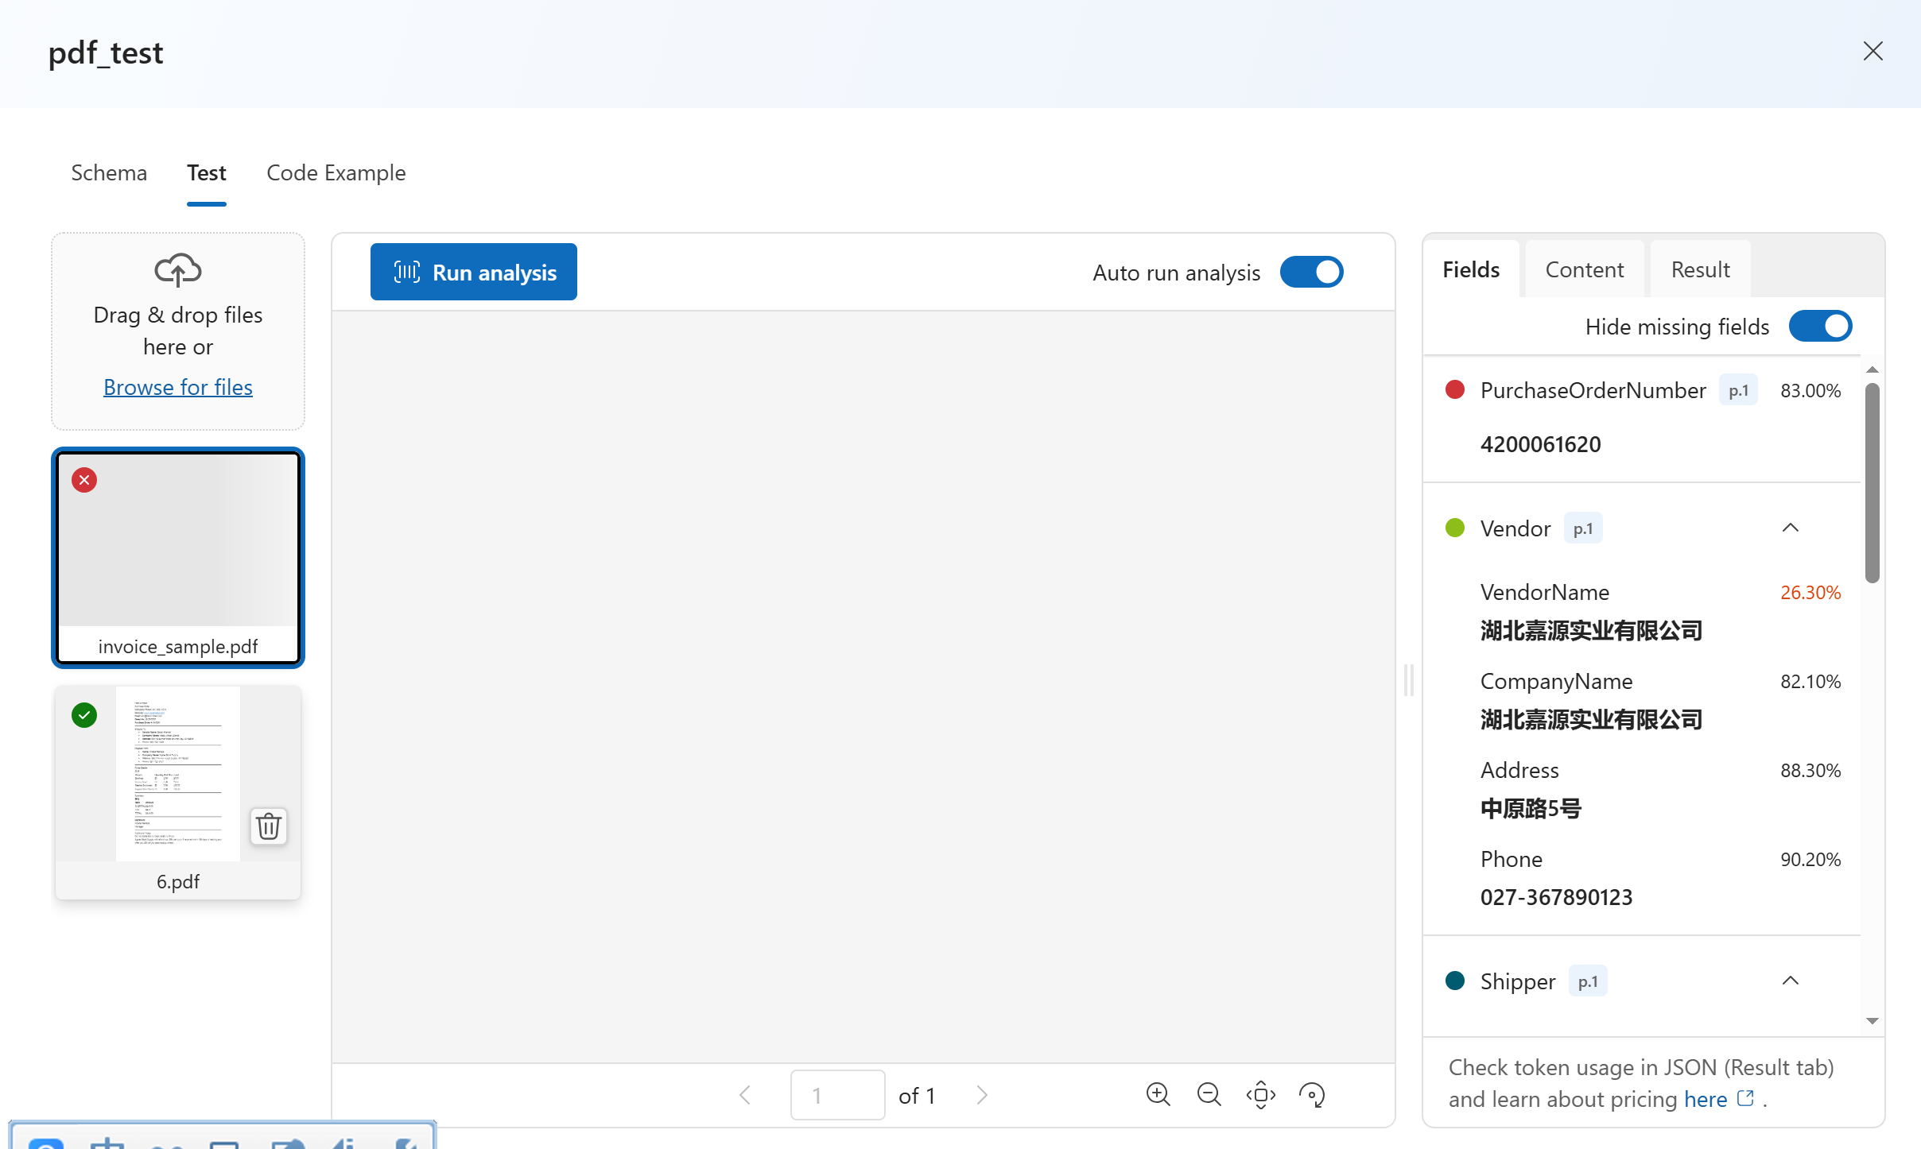Collapse the Vendor field group
Viewport: 1921px width, 1149px height.
pyautogui.click(x=1790, y=528)
